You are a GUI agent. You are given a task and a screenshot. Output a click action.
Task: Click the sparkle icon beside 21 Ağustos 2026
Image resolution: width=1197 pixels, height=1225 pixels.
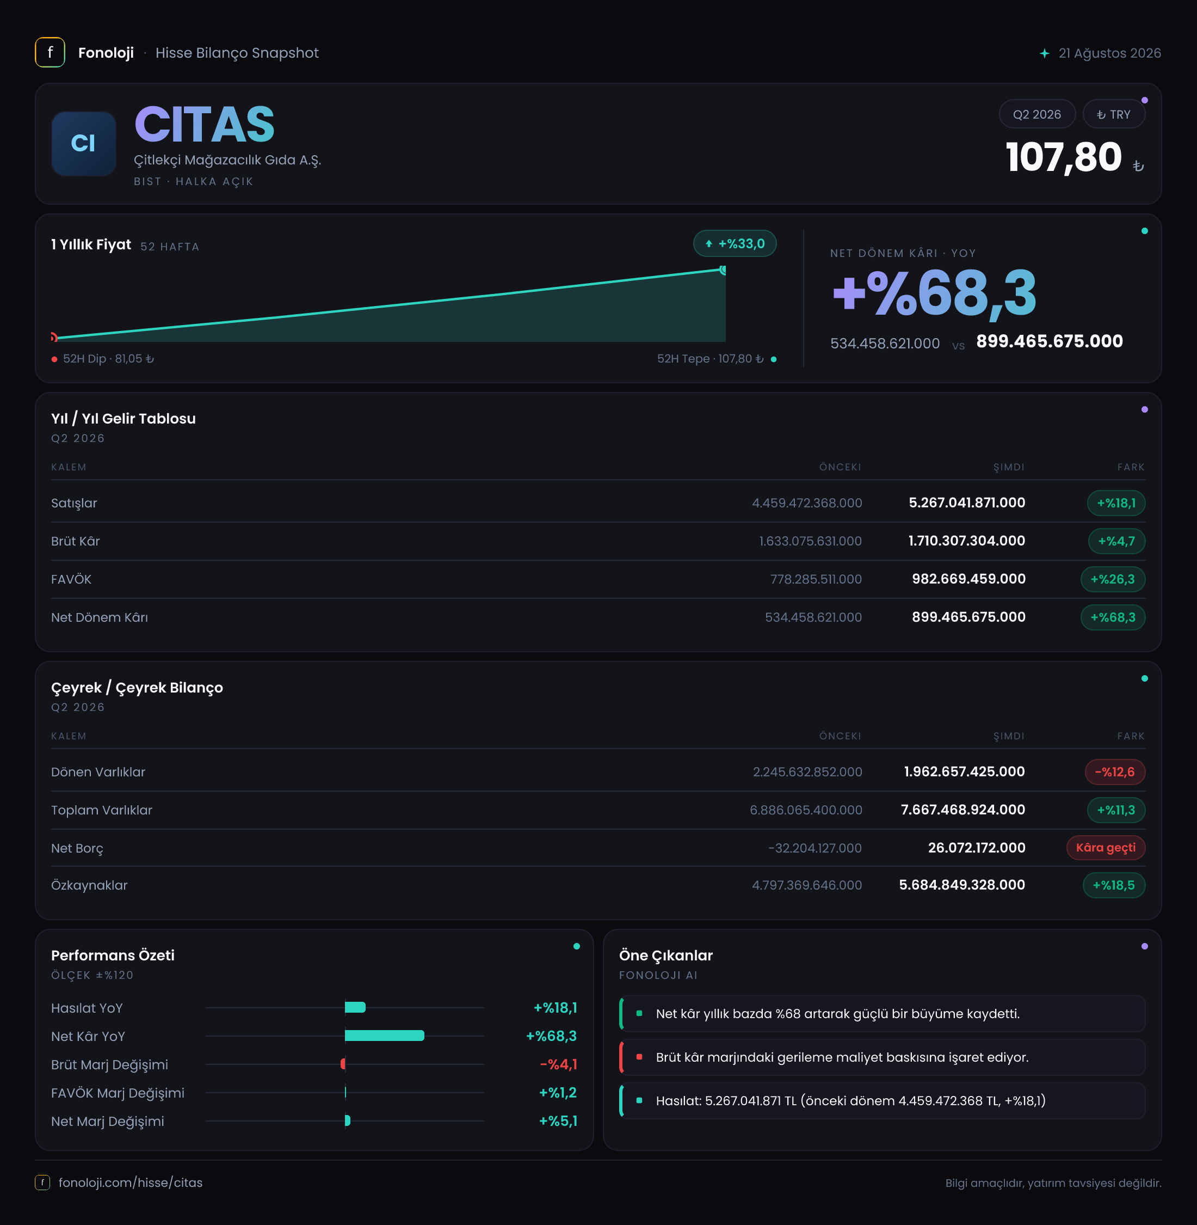pyautogui.click(x=1044, y=53)
